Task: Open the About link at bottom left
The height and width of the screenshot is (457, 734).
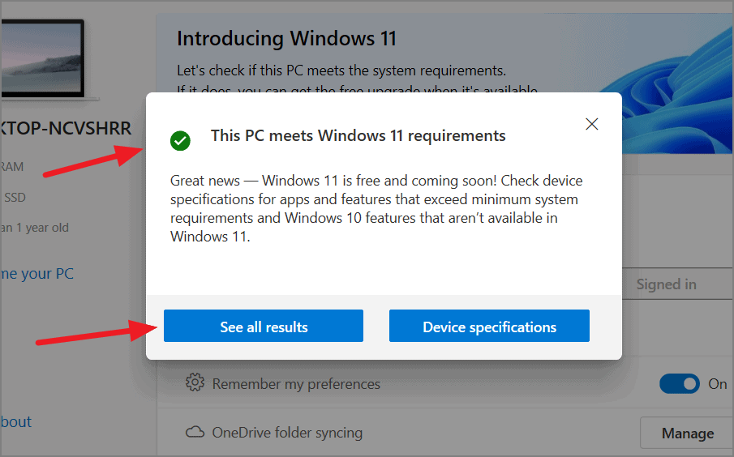Action: tap(16, 422)
